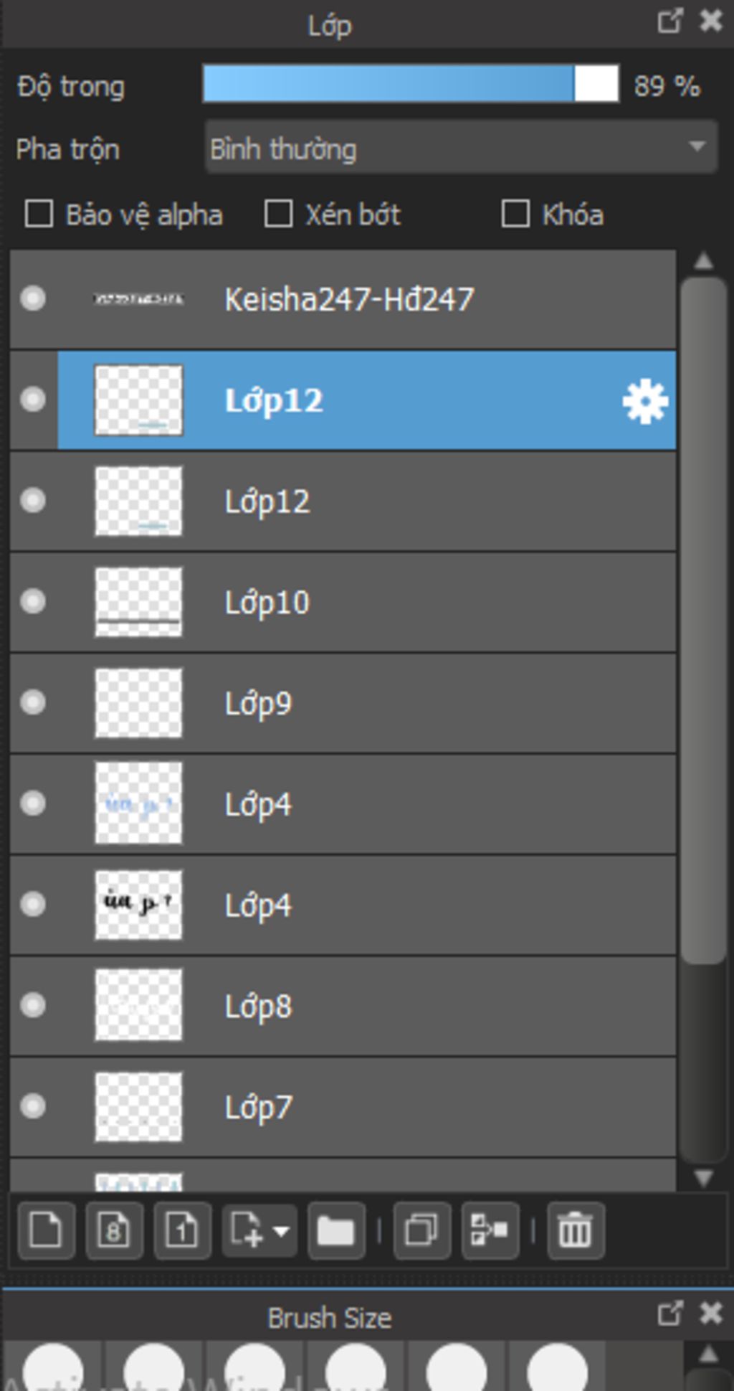Viewport: 734px width, 1391px height.
Task: Select the Lớp10 layer
Action: [x=343, y=602]
